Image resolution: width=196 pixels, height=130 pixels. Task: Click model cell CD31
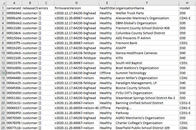click(187, 123)
